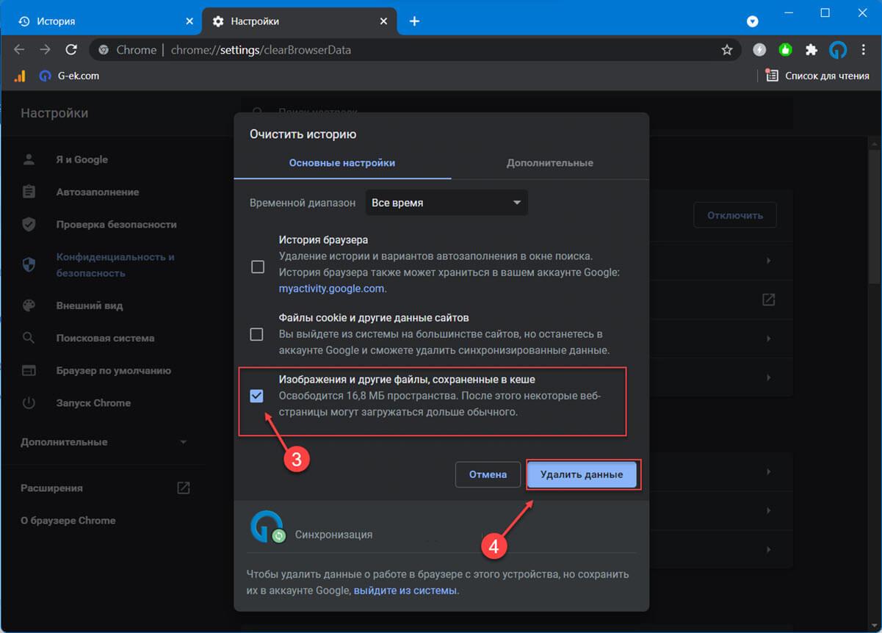This screenshot has height=633, width=882.
Task: Click the person icon beside Я и Google
Action: tap(29, 159)
